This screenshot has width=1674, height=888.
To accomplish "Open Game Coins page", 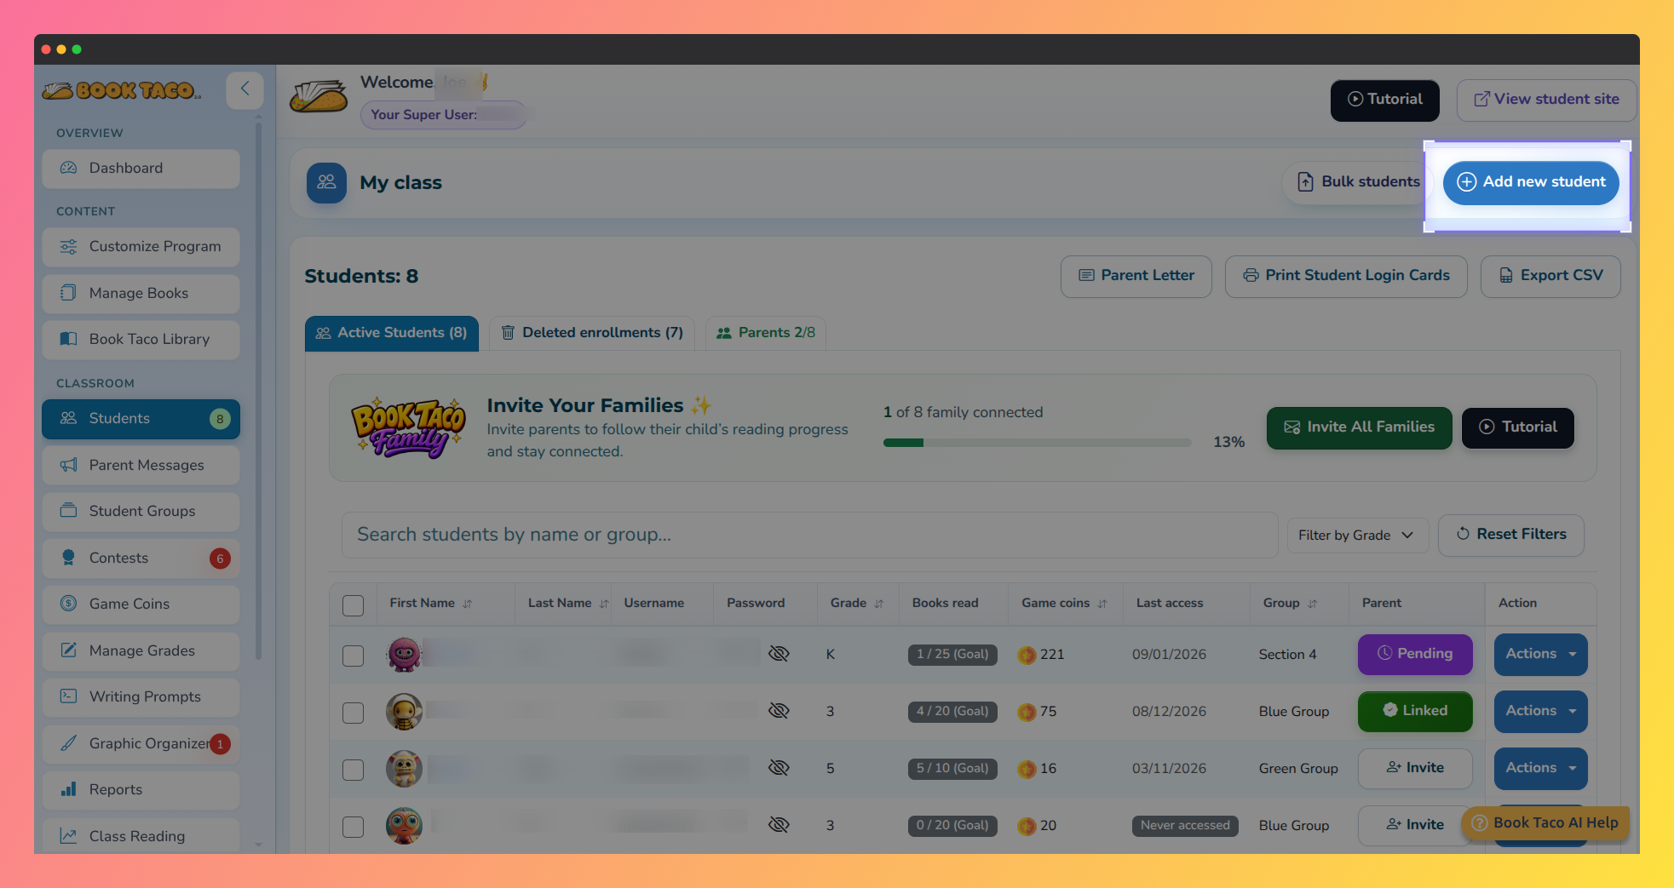I will (141, 604).
